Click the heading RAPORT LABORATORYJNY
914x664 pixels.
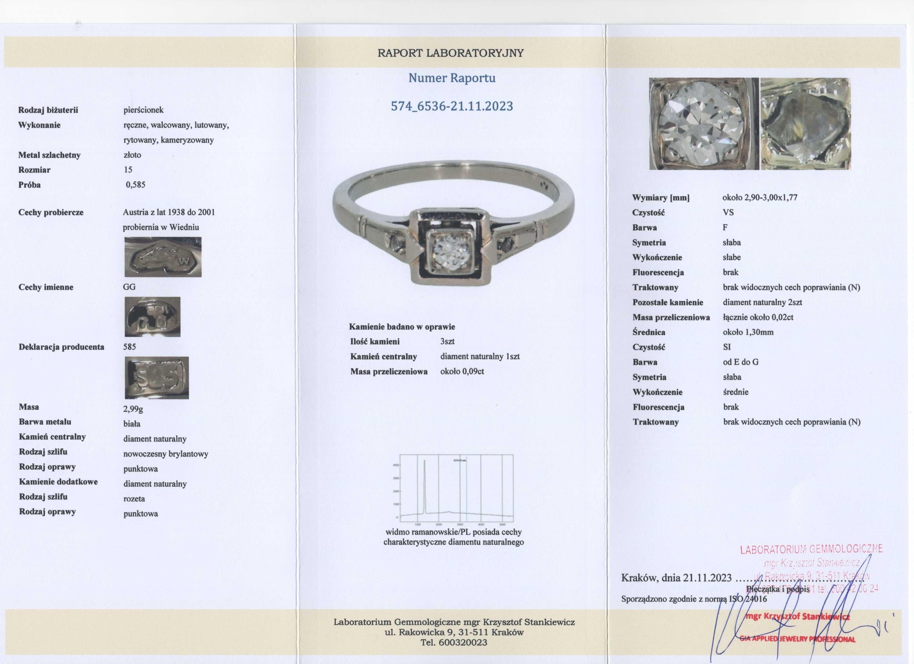pos(450,53)
